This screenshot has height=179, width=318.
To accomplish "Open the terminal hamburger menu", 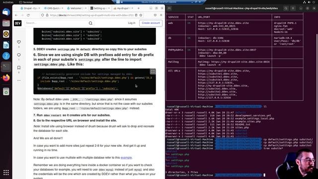I will (x=293, y=8).
